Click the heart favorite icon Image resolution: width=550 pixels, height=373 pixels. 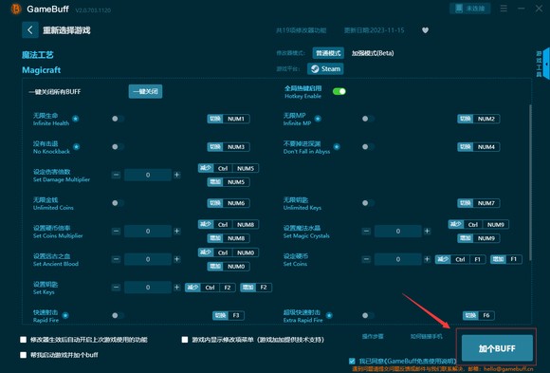(x=425, y=30)
